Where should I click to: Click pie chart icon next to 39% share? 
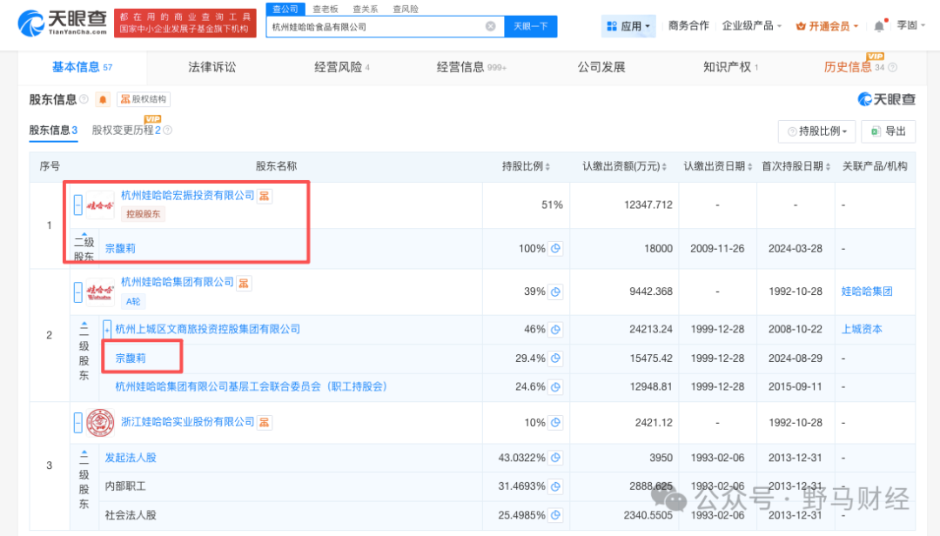coord(555,292)
